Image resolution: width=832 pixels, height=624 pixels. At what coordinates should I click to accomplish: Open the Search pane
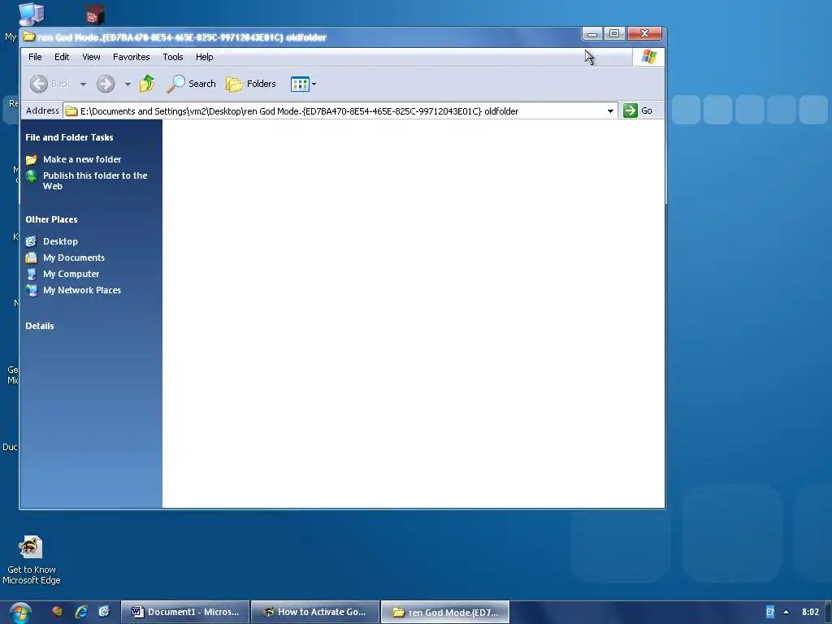(191, 84)
